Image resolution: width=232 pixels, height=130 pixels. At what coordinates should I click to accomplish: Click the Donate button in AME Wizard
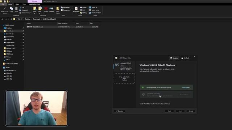tap(119, 111)
